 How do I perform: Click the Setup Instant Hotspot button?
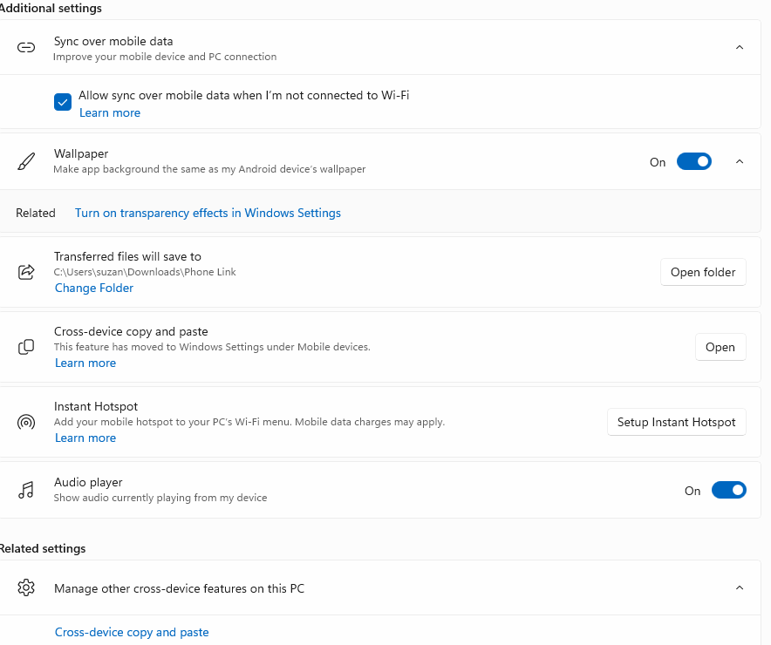click(676, 423)
